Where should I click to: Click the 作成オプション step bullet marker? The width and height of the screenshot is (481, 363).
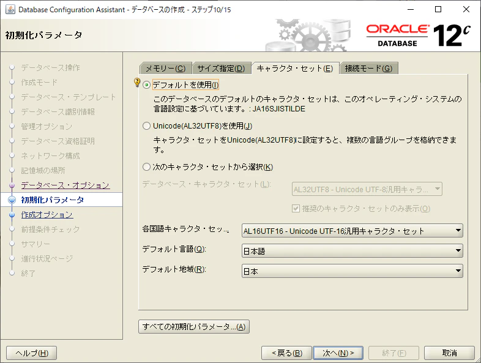tap(12, 215)
